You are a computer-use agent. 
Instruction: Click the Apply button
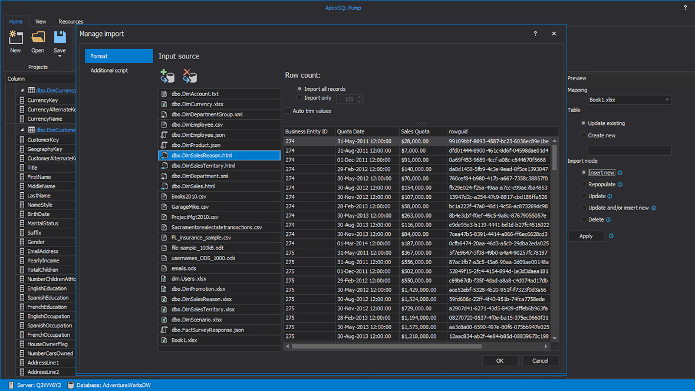click(586, 236)
